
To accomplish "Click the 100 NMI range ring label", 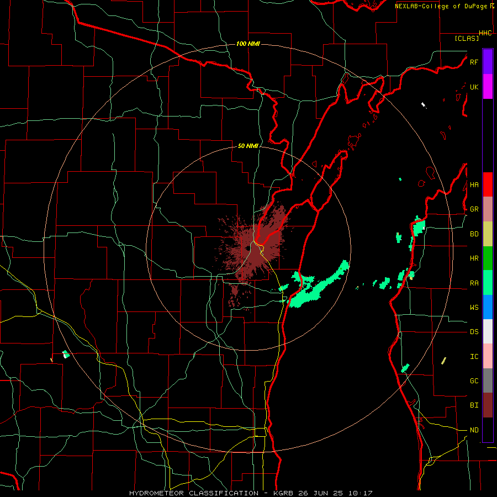I will point(248,44).
